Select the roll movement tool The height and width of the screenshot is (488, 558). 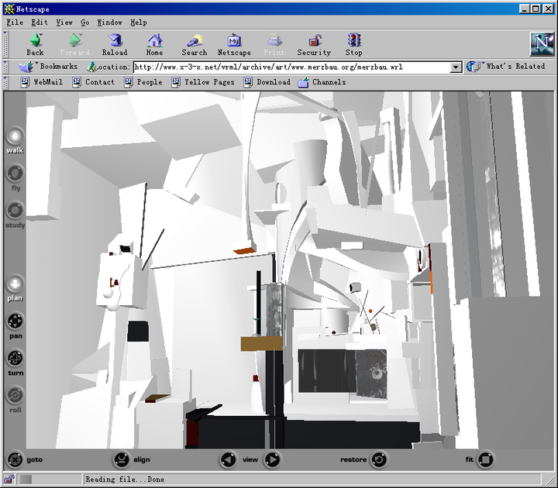coord(15,395)
